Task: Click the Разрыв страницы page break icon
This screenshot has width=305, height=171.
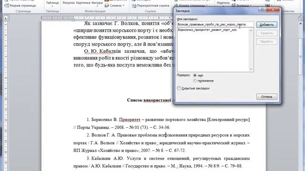Action: pyautogui.click(x=7, y=6)
